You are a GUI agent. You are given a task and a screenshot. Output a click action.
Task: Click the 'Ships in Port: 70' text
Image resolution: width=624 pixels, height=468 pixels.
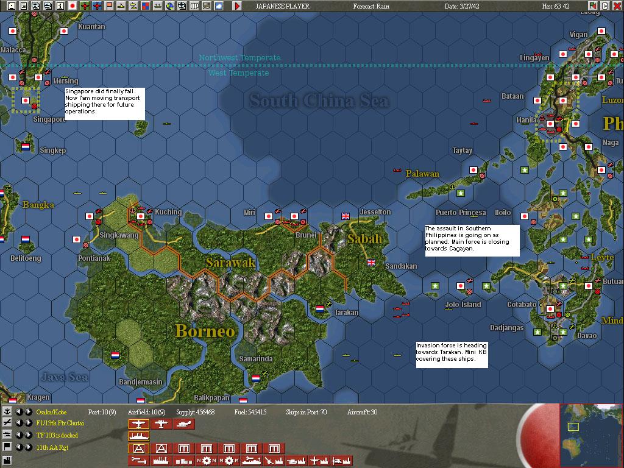click(306, 413)
